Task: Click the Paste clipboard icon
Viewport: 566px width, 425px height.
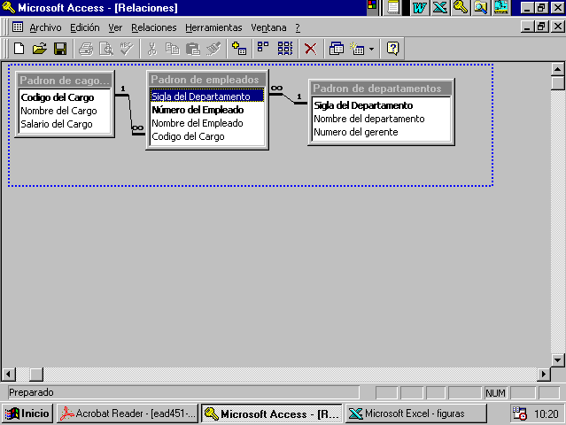Action: [x=193, y=49]
